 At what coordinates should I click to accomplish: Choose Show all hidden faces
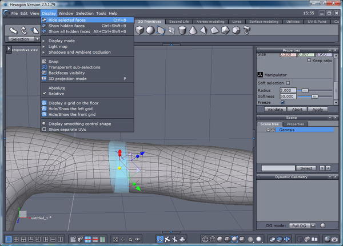(69, 31)
